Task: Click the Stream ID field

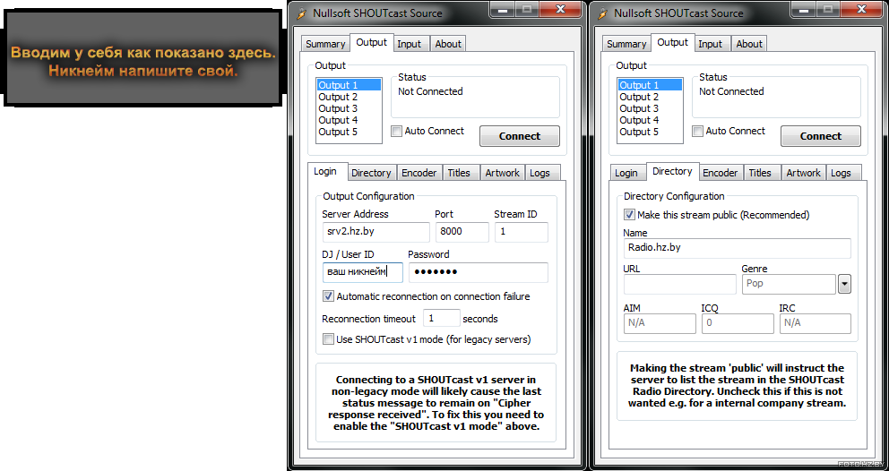Action: click(521, 232)
